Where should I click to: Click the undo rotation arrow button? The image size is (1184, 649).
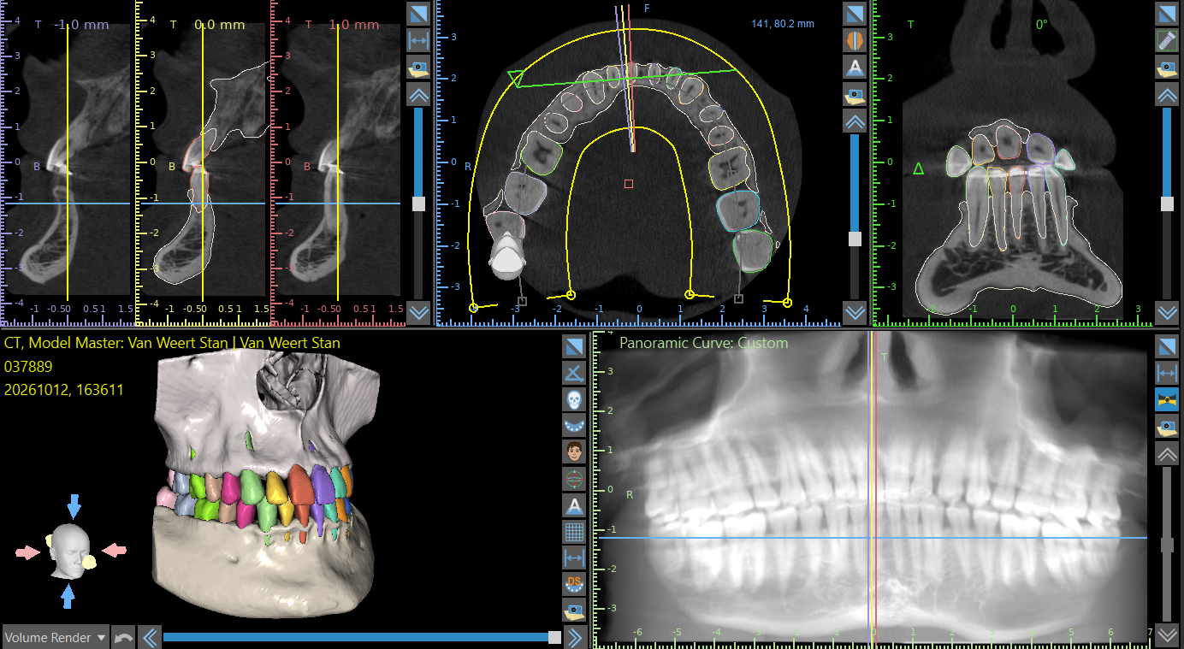point(124,637)
